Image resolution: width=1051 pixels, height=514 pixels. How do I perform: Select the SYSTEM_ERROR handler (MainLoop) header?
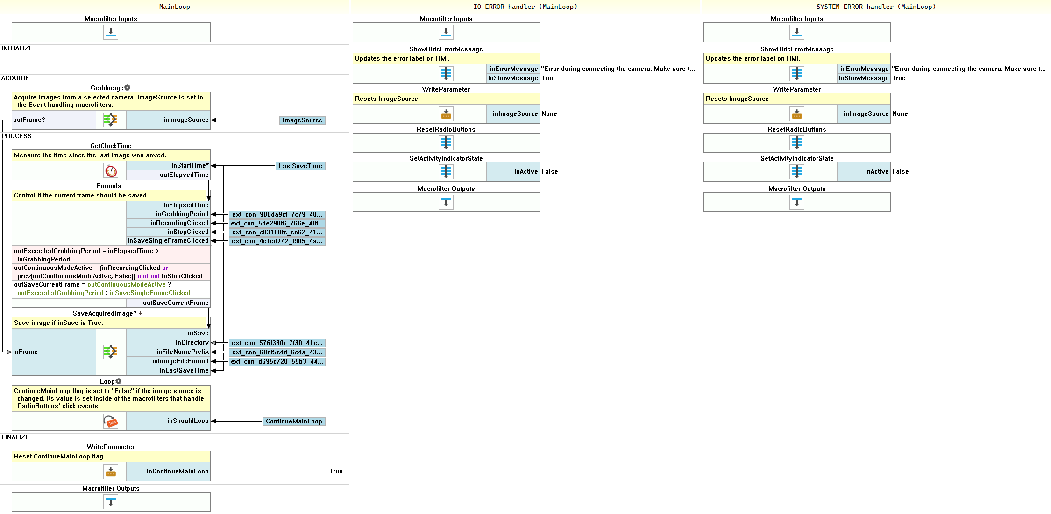pos(876,7)
